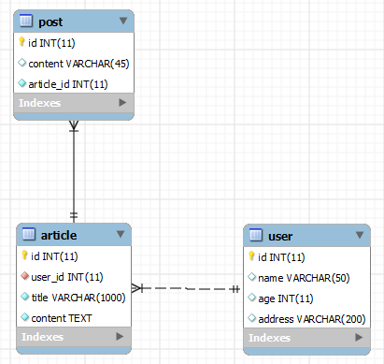Click Indexes label in user table
The height and width of the screenshot is (364, 384).
[x=270, y=338]
